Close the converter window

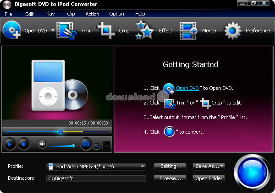[x=264, y=3]
